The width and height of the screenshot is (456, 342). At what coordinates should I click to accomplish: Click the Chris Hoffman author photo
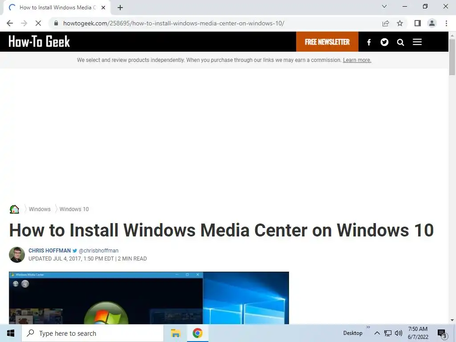click(17, 255)
